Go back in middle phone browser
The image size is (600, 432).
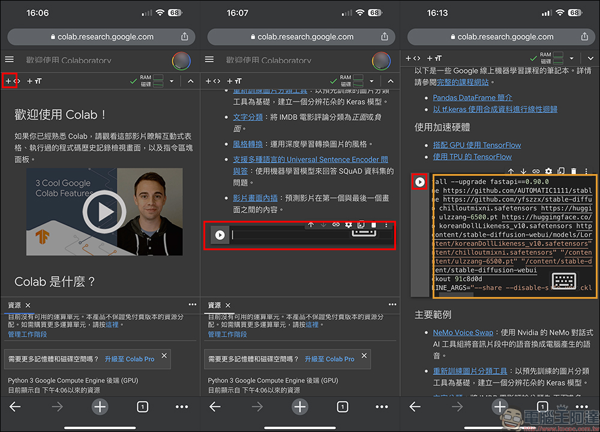click(215, 407)
